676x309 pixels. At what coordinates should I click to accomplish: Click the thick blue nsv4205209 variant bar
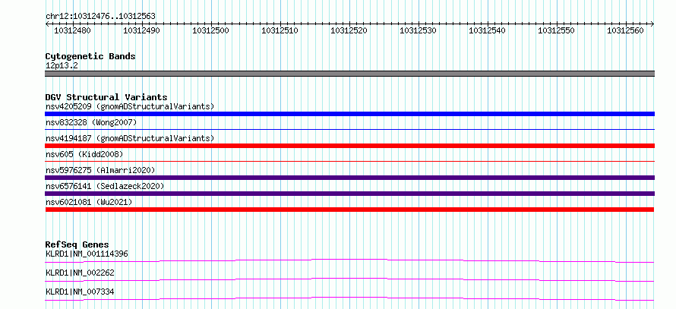pyautogui.click(x=349, y=114)
